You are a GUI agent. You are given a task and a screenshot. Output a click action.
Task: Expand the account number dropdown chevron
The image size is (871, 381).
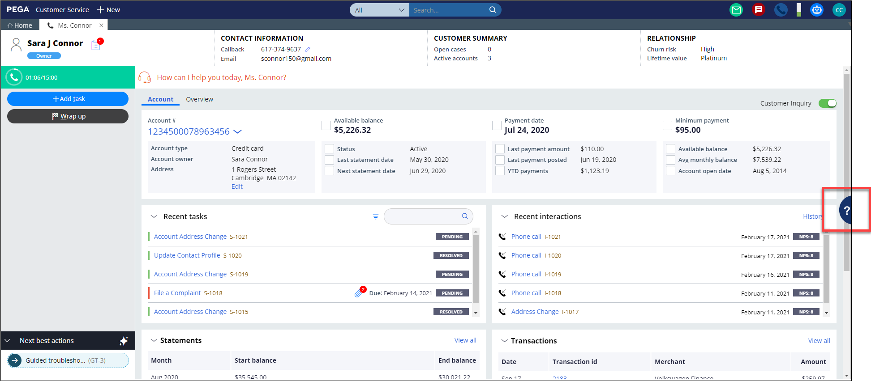coord(238,131)
